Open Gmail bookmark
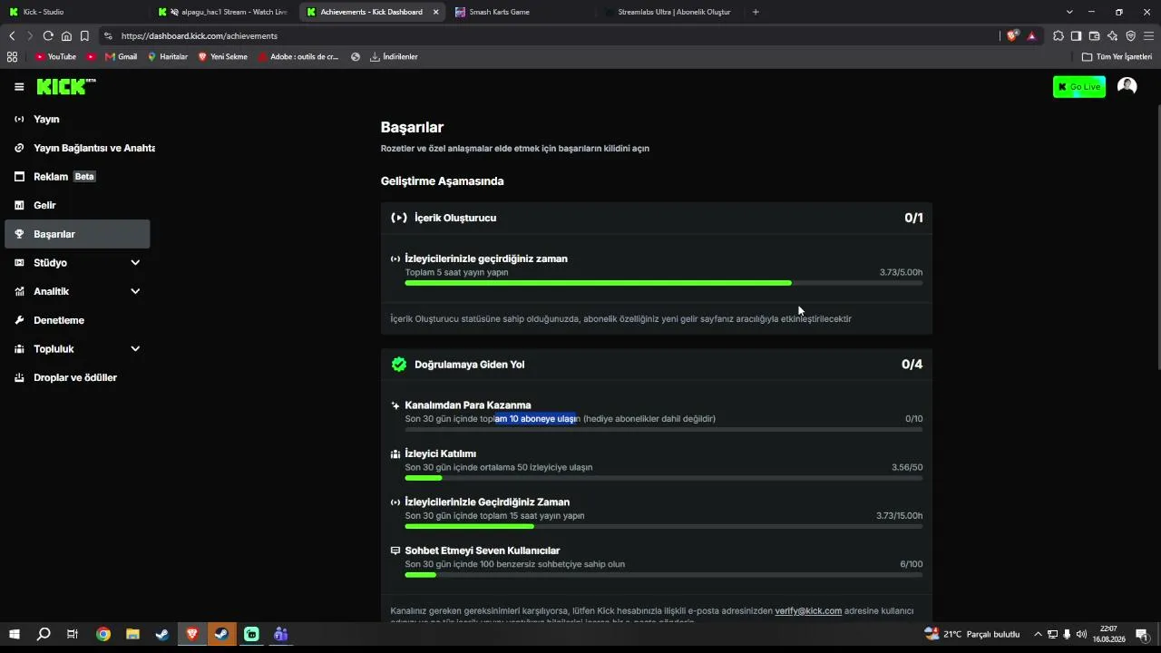This screenshot has width=1161, height=653. 121,56
